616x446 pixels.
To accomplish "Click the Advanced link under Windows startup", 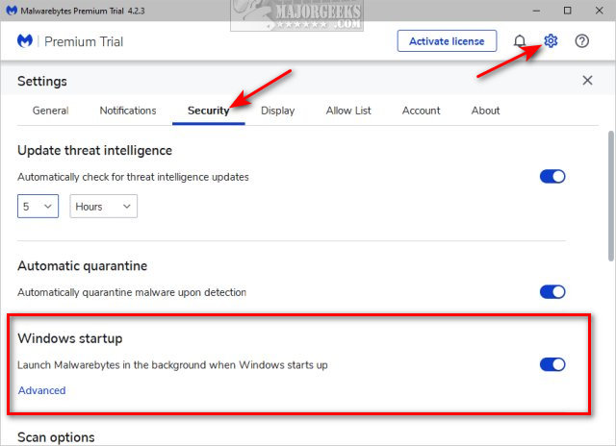I will click(x=41, y=390).
